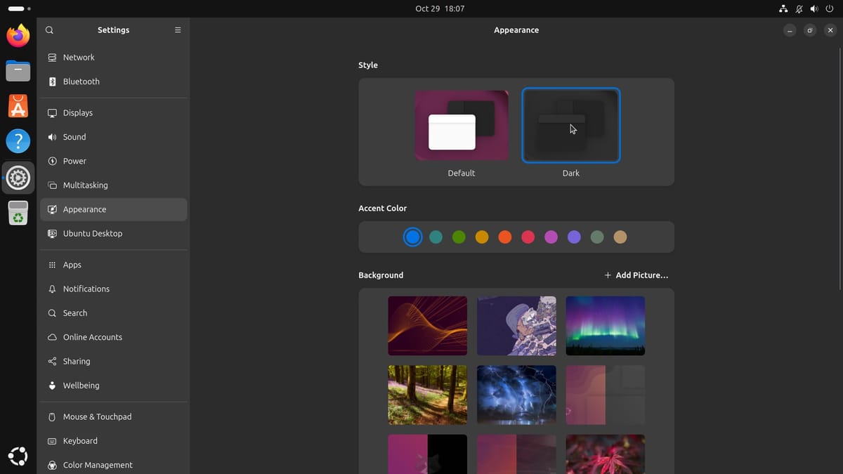Choose the sage accent color
843x474 pixels.
[597, 237]
